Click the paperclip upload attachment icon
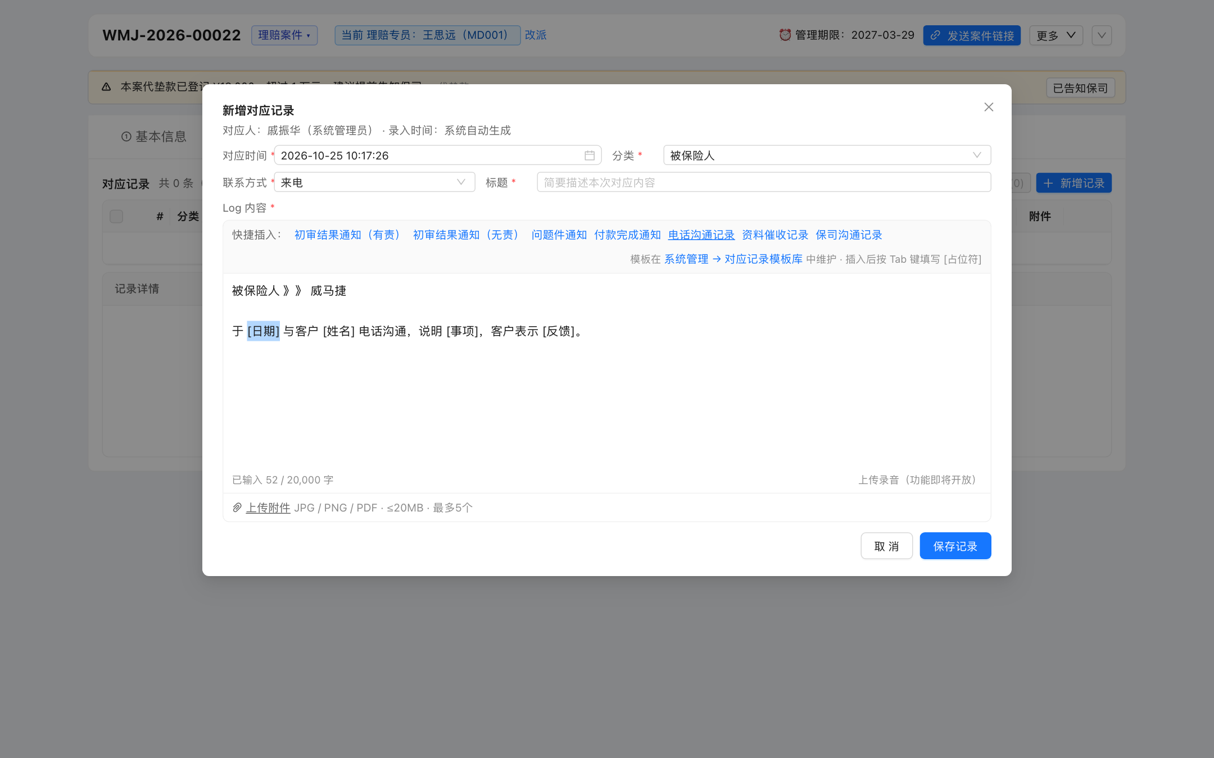 [x=237, y=508]
